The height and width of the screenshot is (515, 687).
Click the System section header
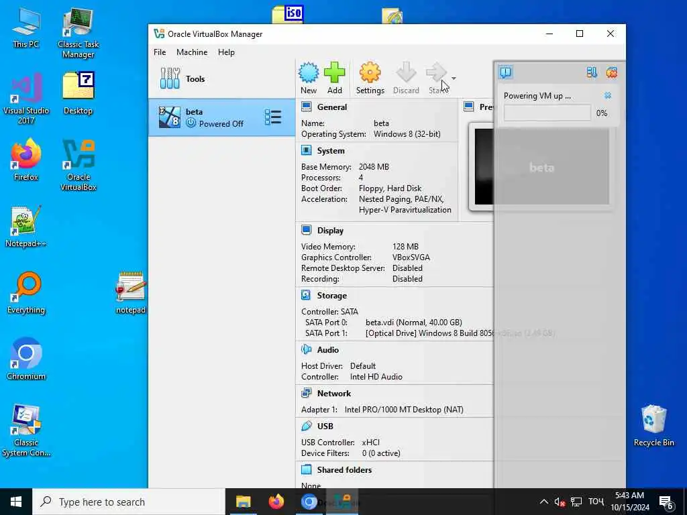331,151
